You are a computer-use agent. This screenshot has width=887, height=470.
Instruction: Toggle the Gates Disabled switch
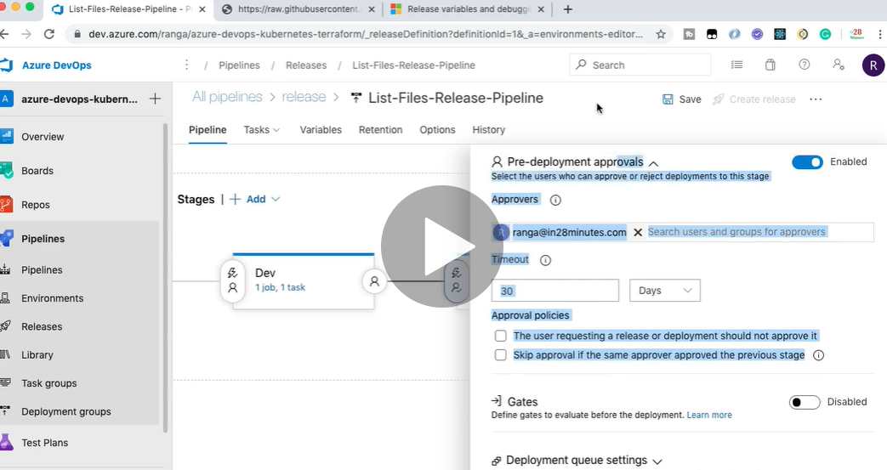tap(805, 402)
